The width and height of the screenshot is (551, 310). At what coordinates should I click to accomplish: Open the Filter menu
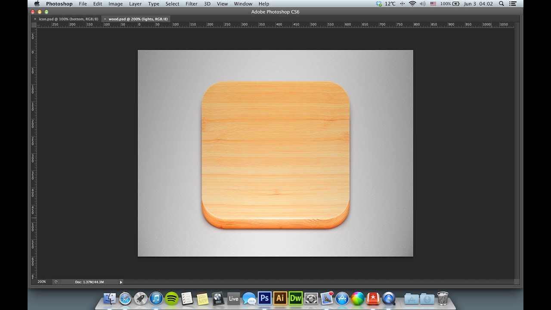[x=191, y=3]
